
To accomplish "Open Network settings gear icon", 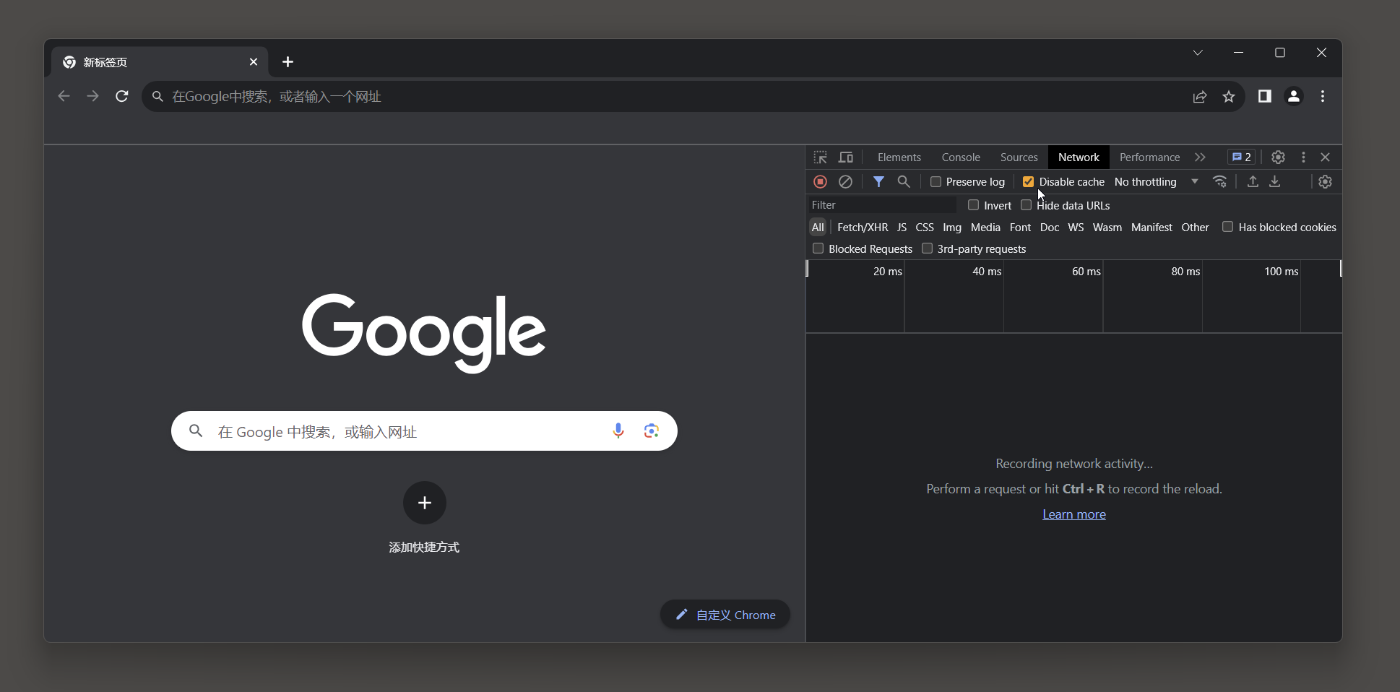I will [1325, 181].
